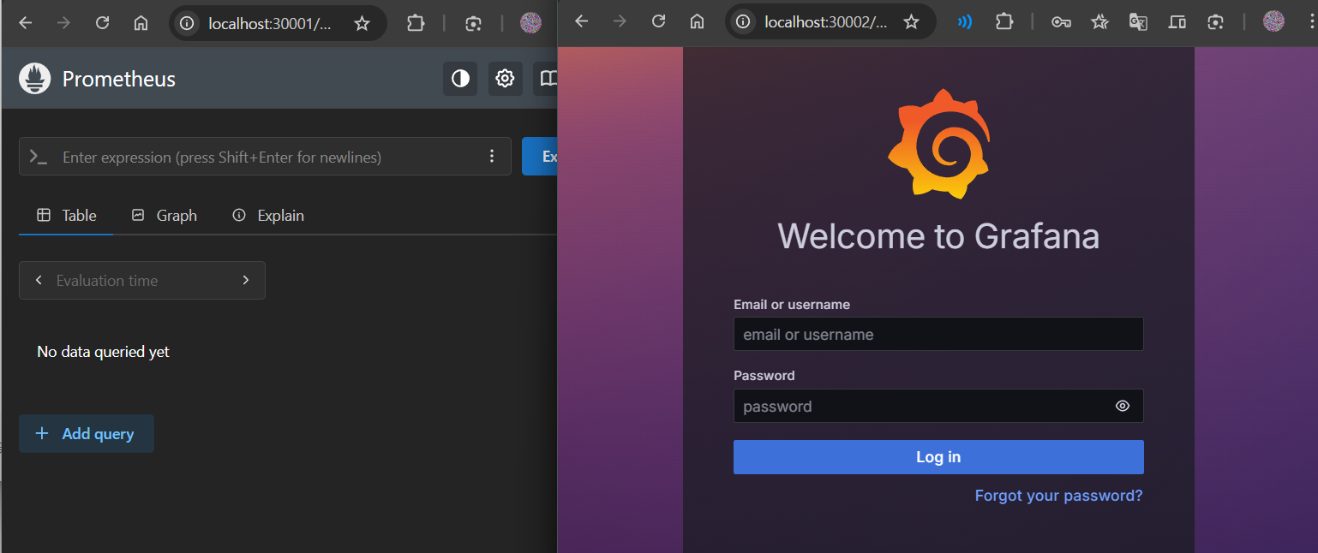Viewport: 1318px width, 553px height.
Task: Click the Grafana Password field
Action: (x=938, y=406)
